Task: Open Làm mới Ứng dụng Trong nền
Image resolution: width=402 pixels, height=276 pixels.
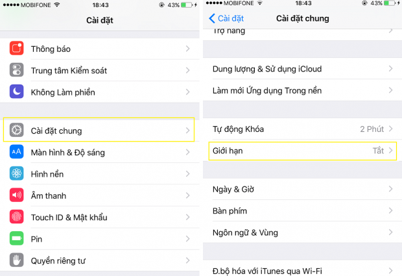Action: point(303,90)
